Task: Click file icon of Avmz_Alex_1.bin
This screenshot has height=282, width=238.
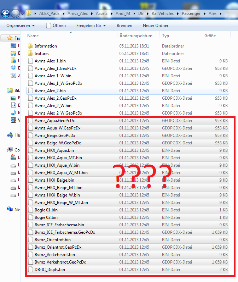Action: click(31, 61)
